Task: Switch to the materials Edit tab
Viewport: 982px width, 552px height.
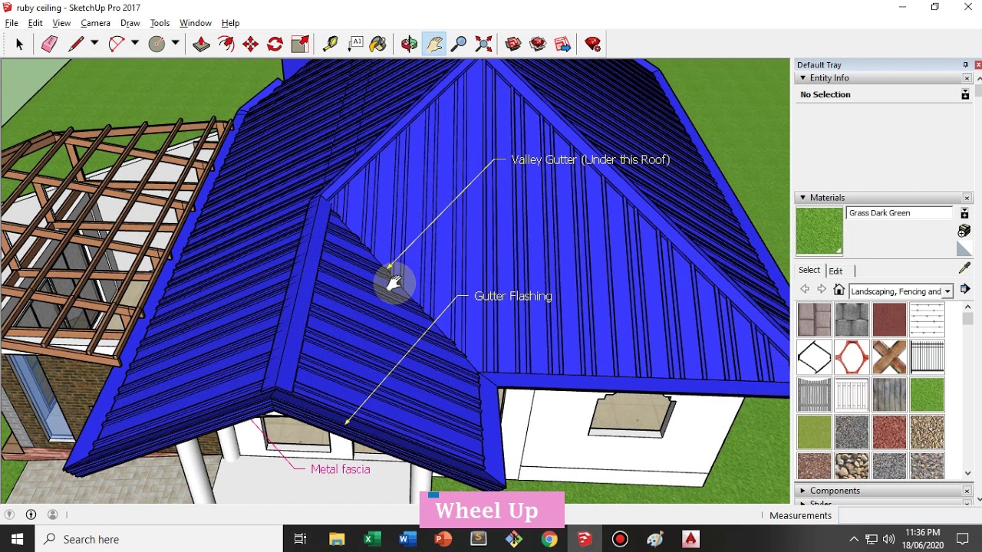Action: pos(835,271)
